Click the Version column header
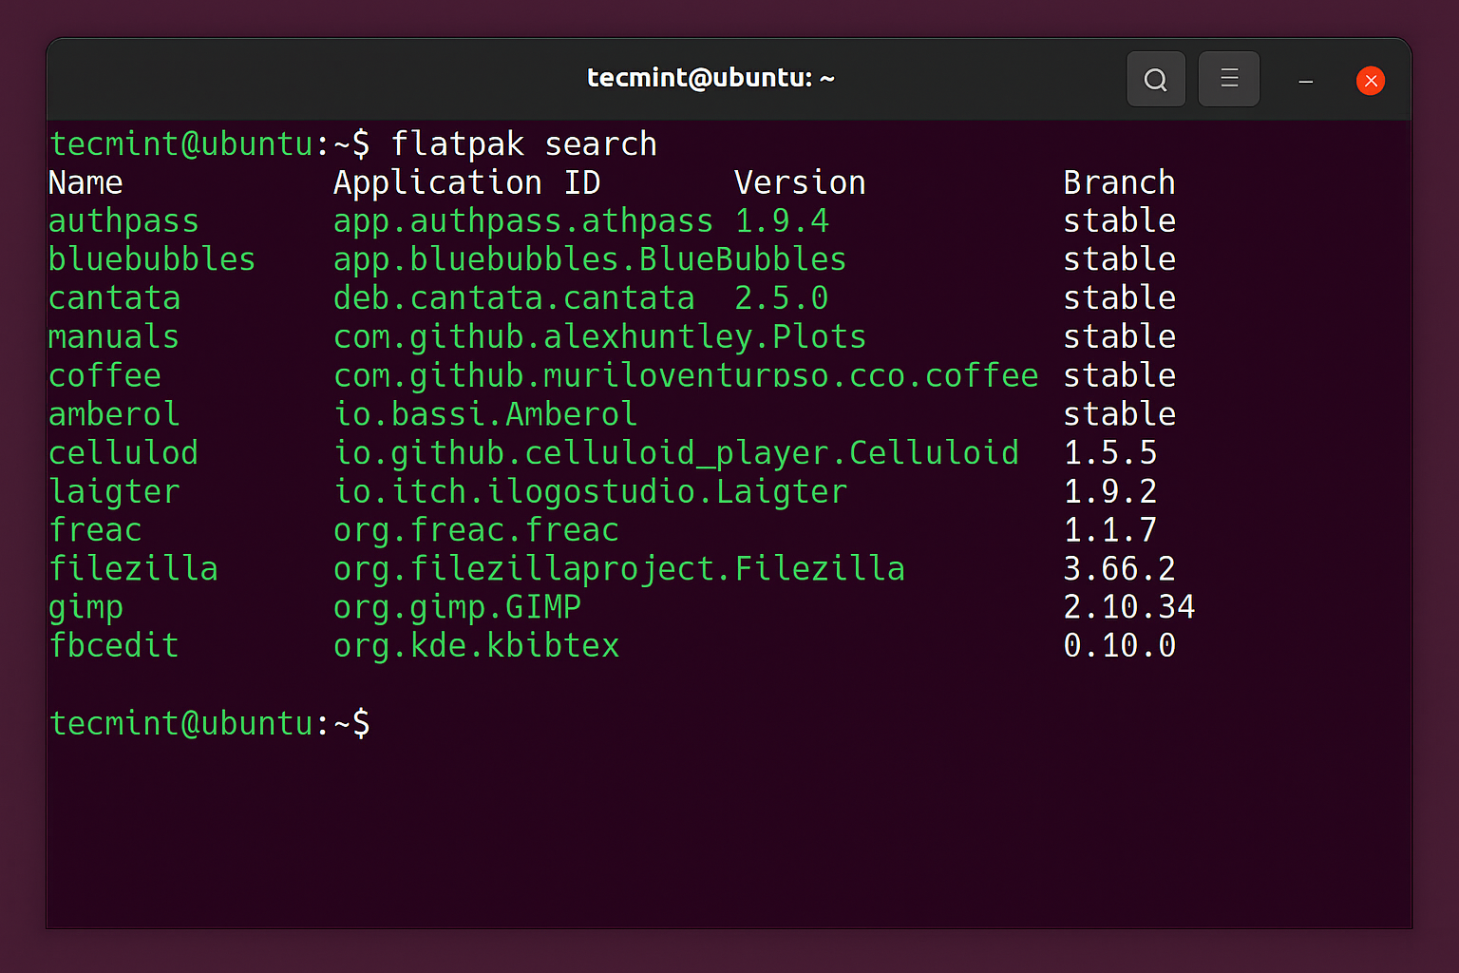The width and height of the screenshot is (1459, 973). [799, 181]
